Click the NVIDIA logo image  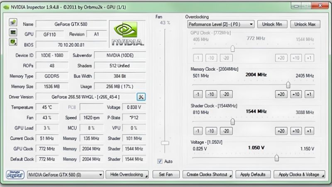(x=127, y=34)
